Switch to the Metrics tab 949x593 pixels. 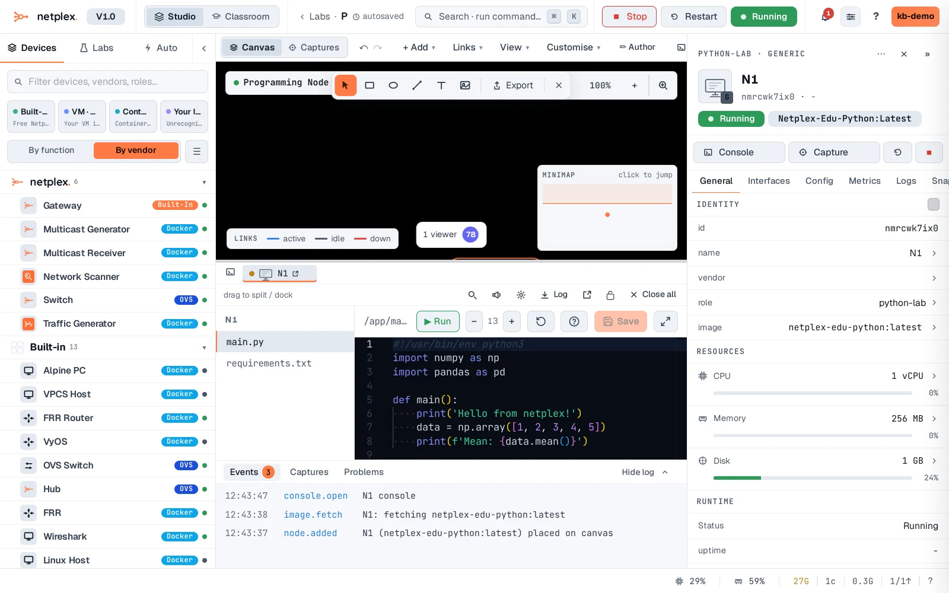(x=864, y=181)
